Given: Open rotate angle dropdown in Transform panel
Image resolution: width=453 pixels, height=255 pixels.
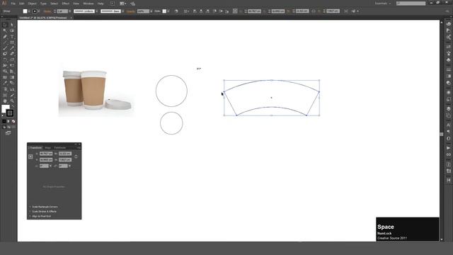Looking at the screenshot, I should coord(50,166).
